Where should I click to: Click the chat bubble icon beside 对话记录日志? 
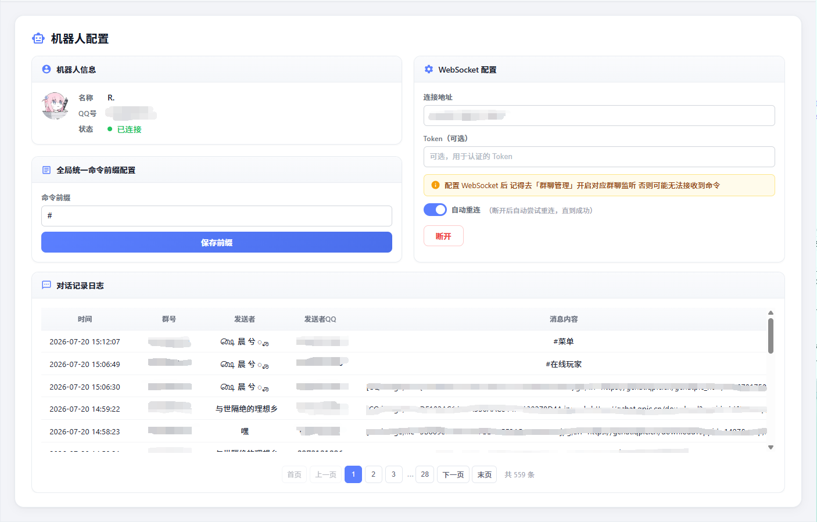click(x=46, y=285)
